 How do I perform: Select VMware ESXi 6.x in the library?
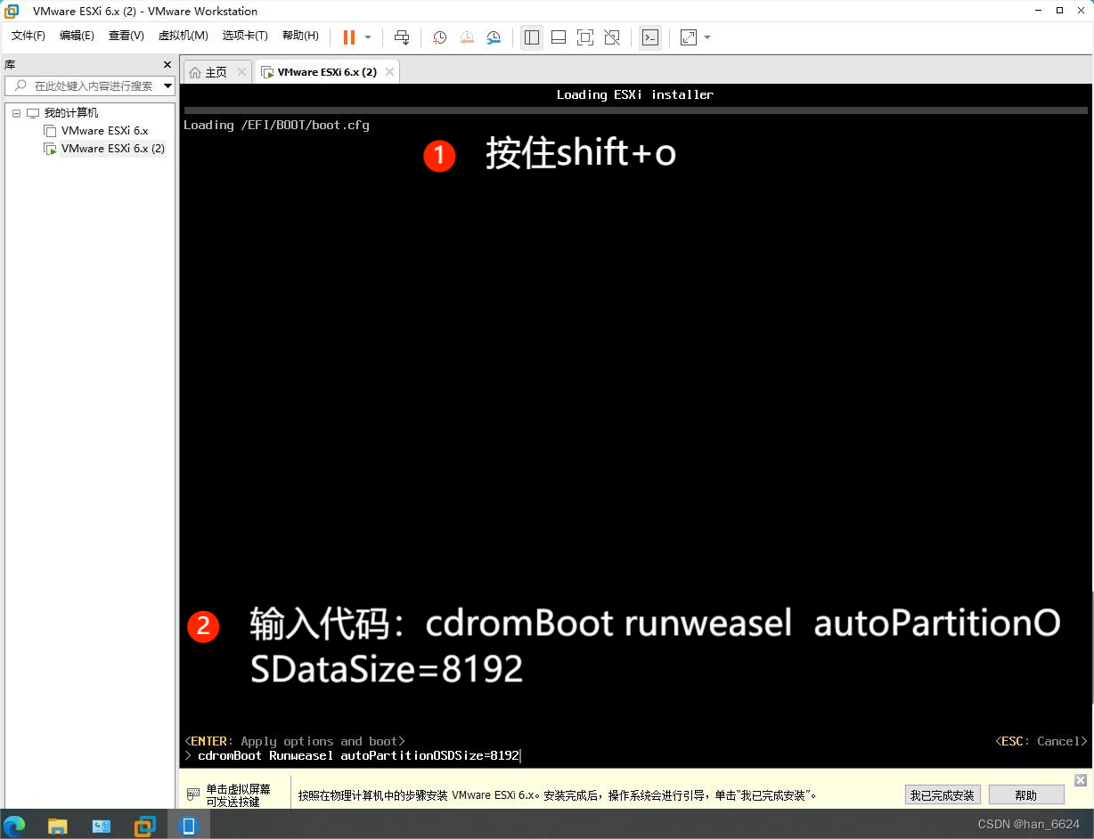pos(104,131)
